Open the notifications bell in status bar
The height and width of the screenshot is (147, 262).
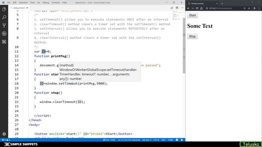(182, 140)
